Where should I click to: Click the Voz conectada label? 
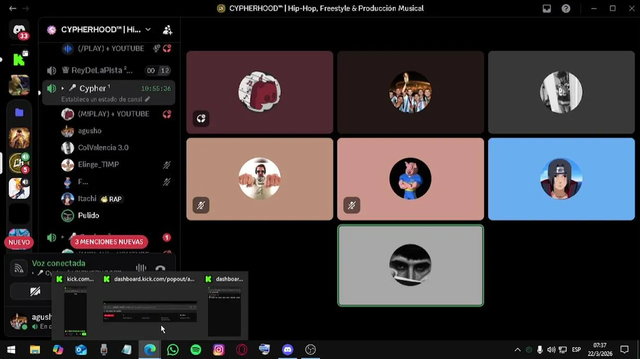(x=58, y=263)
